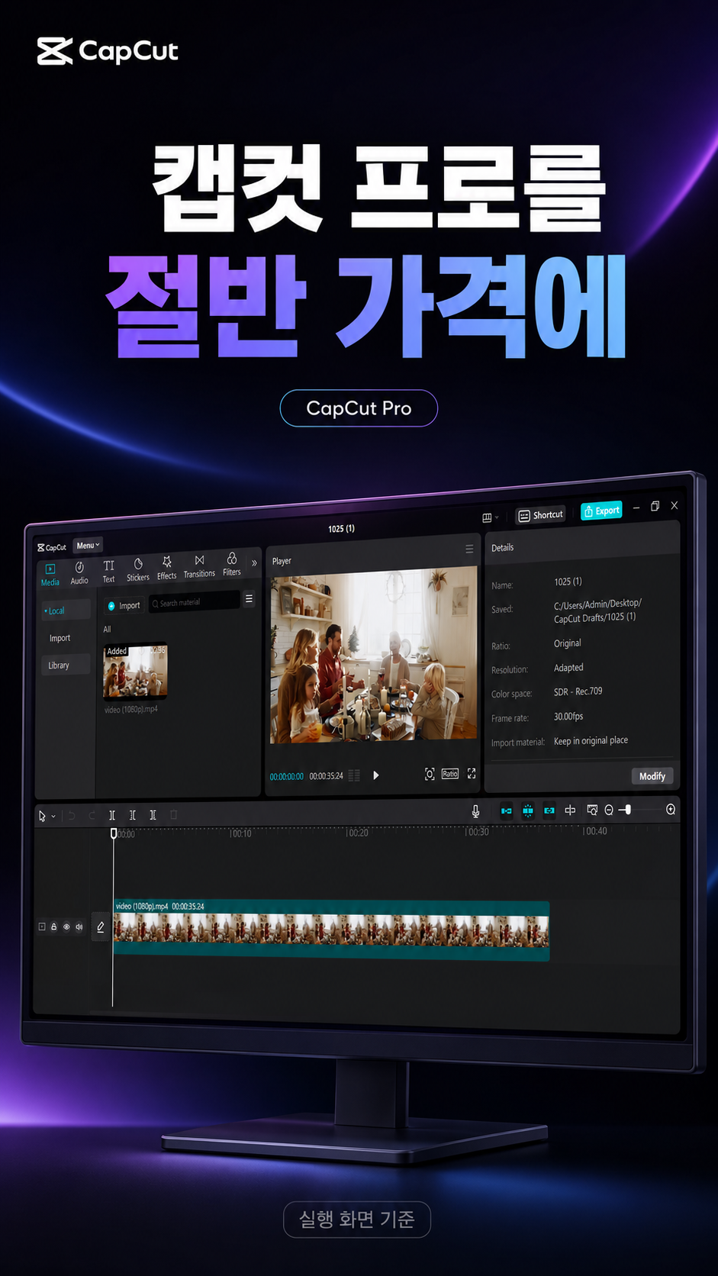Click the Delete right split icon
Screen dimensions: 718x1276
click(153, 815)
